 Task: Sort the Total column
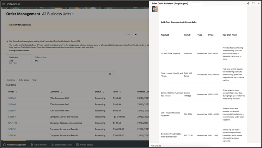coord(120,92)
